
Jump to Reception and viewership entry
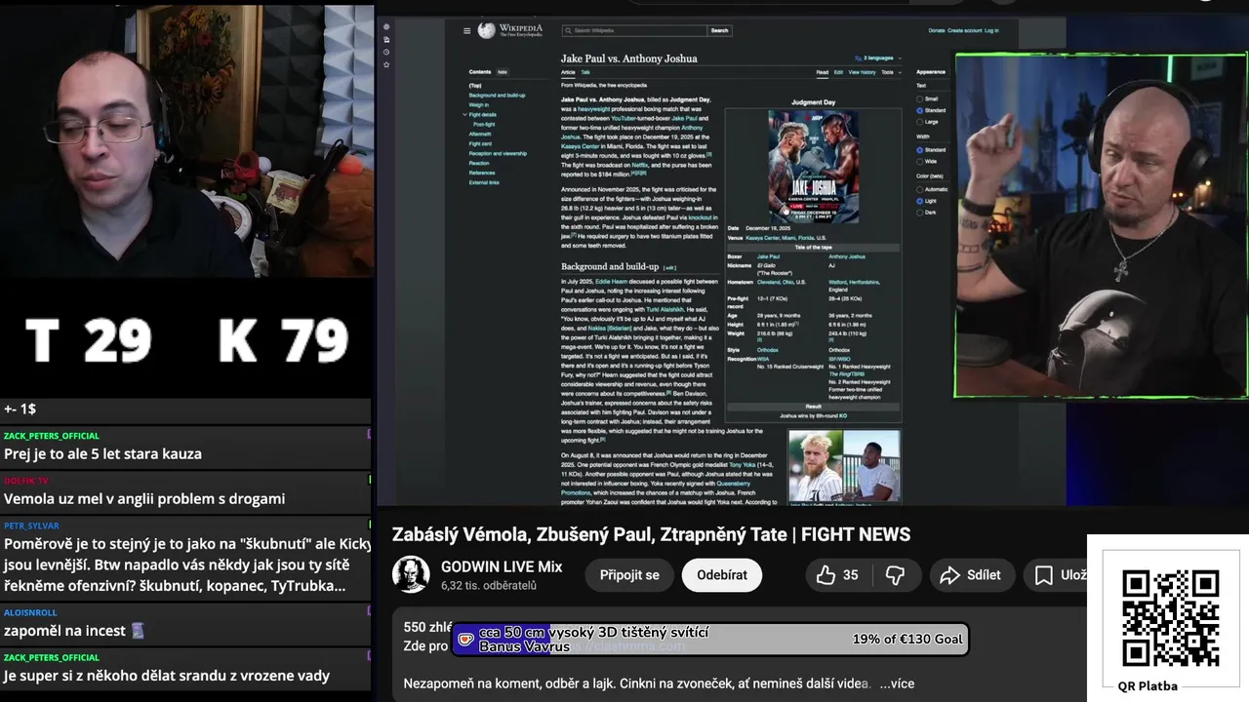click(498, 154)
